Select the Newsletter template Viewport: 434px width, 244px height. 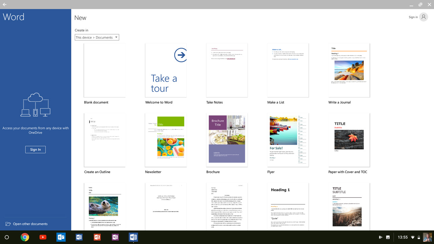click(165, 140)
